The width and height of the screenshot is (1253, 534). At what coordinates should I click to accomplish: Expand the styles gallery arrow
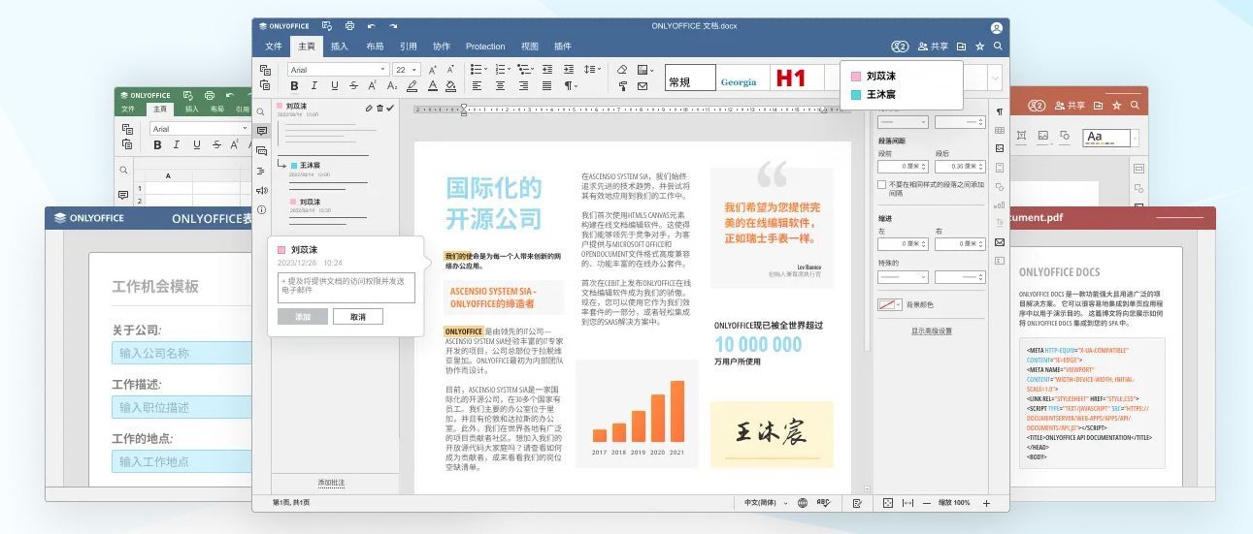(x=995, y=78)
